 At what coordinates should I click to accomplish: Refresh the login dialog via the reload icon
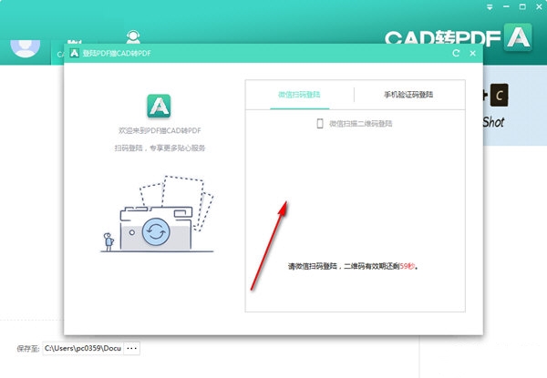click(x=456, y=54)
